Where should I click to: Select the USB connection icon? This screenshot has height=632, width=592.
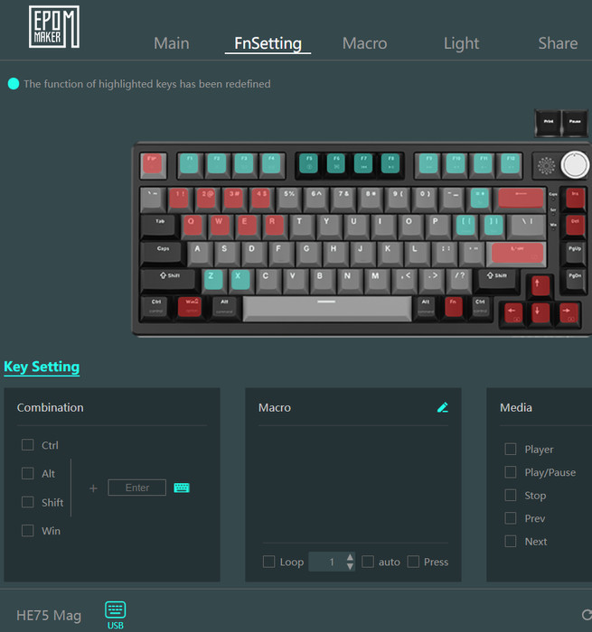pyautogui.click(x=116, y=615)
